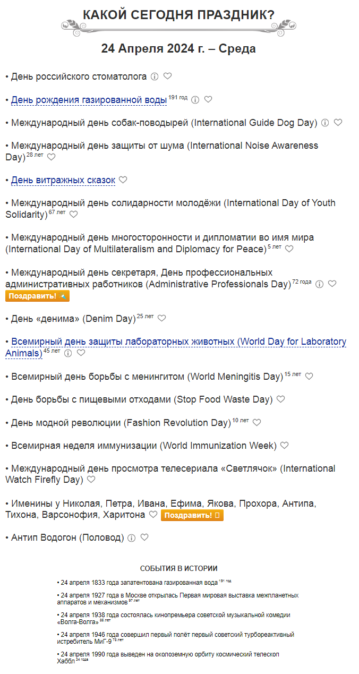The height and width of the screenshot is (674, 359).
Task: Show info for День рождения газированной воды
Action: pyautogui.click(x=195, y=100)
